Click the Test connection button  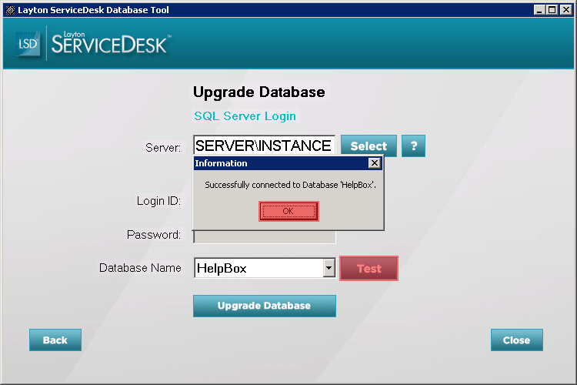coord(369,269)
